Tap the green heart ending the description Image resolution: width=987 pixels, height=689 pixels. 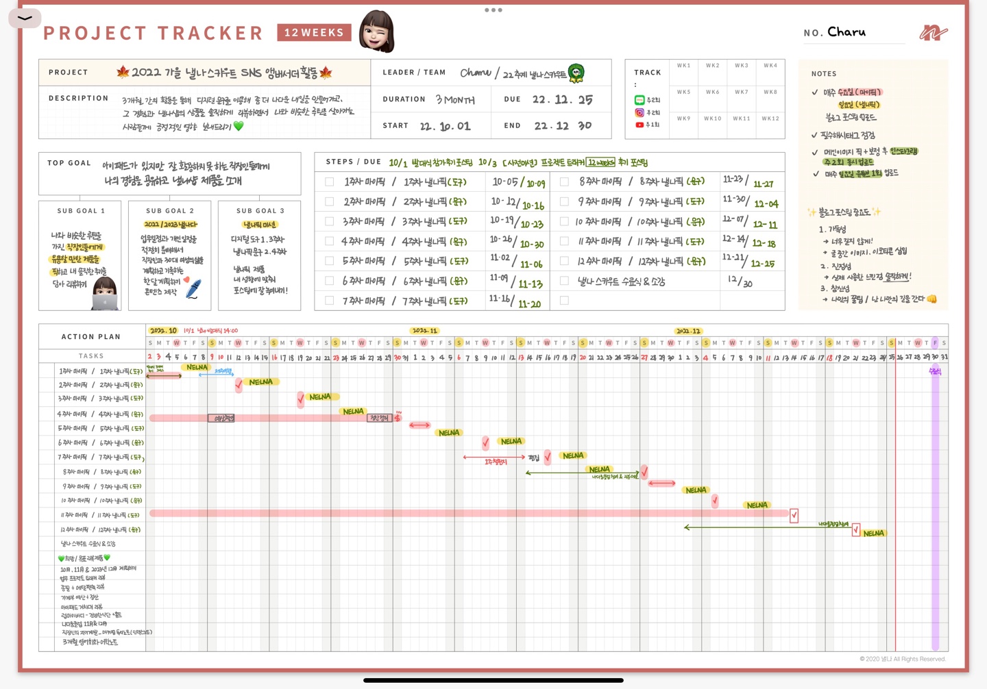239,126
